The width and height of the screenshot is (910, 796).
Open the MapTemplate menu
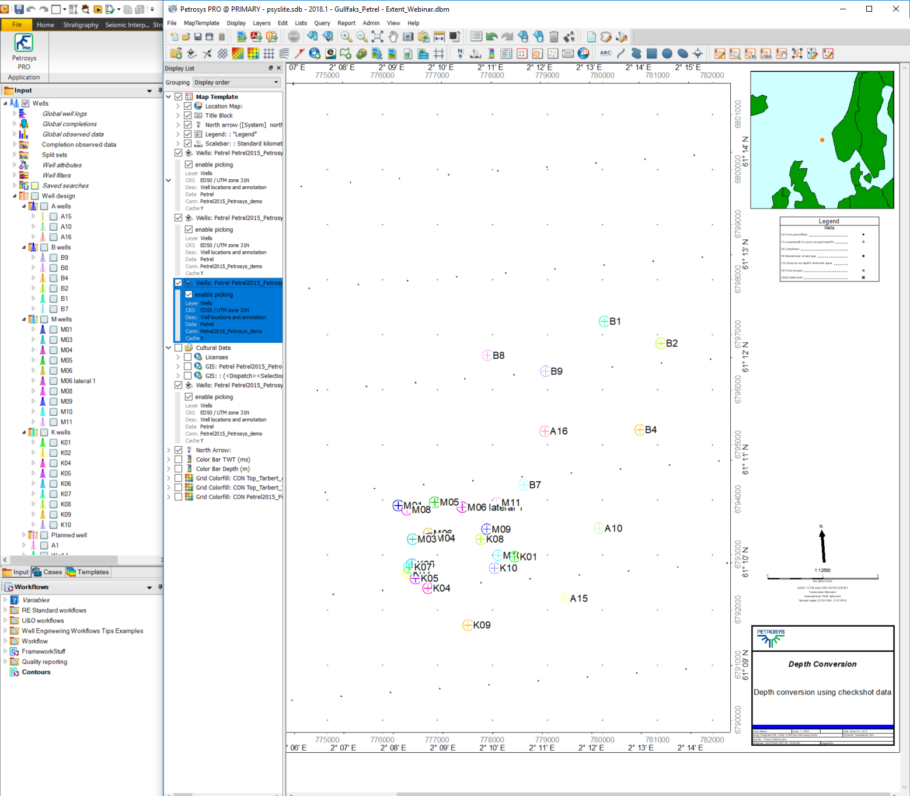pyautogui.click(x=201, y=23)
